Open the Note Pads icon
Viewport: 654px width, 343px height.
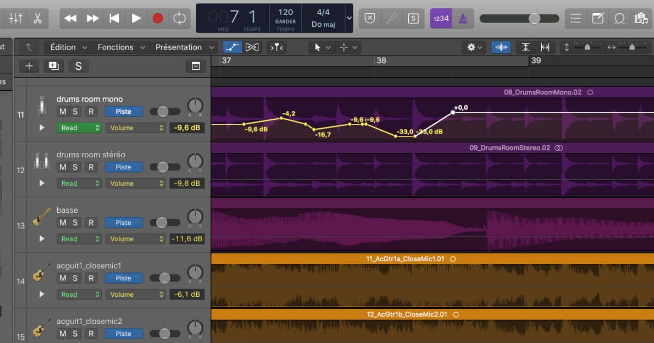(598, 19)
